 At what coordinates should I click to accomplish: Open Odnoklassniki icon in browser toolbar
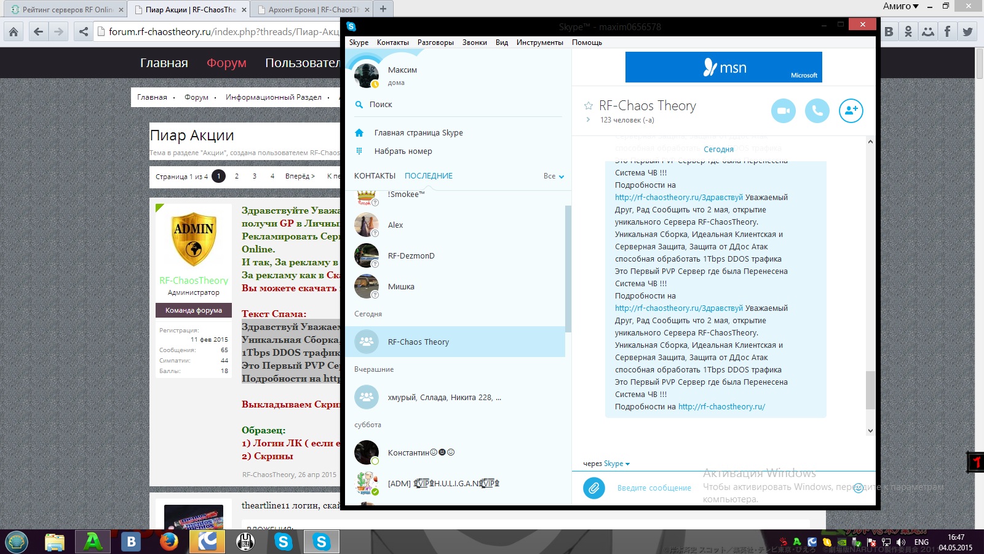coord(908,31)
